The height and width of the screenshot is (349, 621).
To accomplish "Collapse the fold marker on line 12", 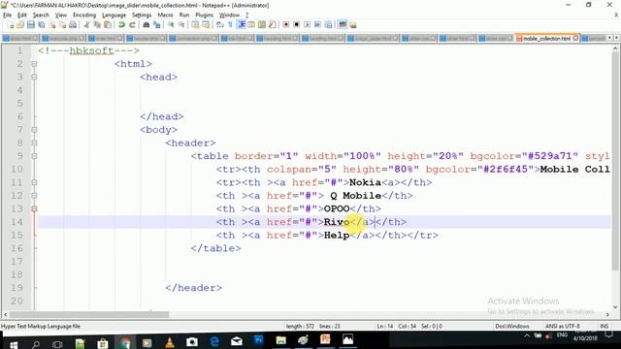I will coord(34,196).
